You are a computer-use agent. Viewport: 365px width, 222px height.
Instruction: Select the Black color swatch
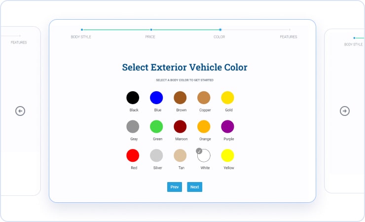[133, 98]
